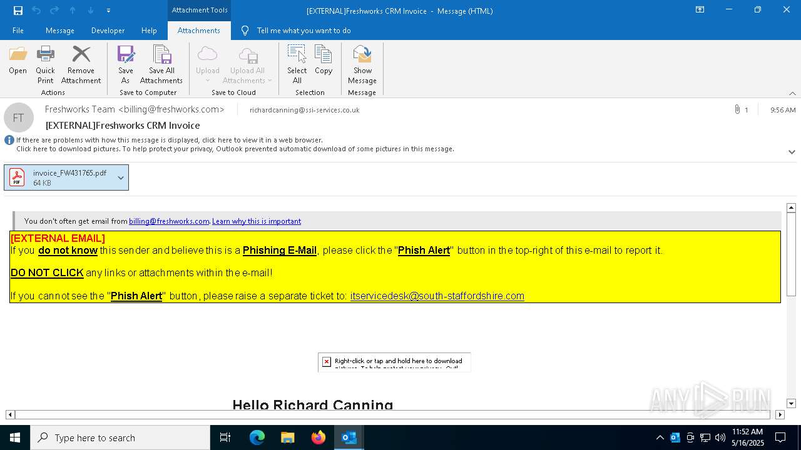This screenshot has width=801, height=450.
Task: Click the download pictures info line
Action: [235, 149]
